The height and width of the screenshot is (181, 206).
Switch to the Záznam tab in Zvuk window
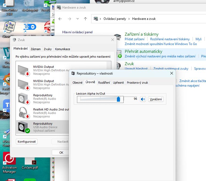(x=36, y=49)
